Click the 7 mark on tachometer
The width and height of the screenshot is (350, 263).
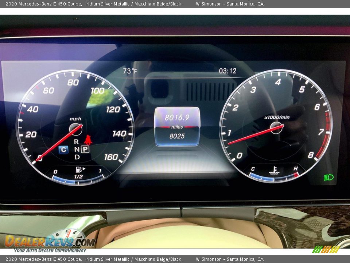tap(321, 132)
